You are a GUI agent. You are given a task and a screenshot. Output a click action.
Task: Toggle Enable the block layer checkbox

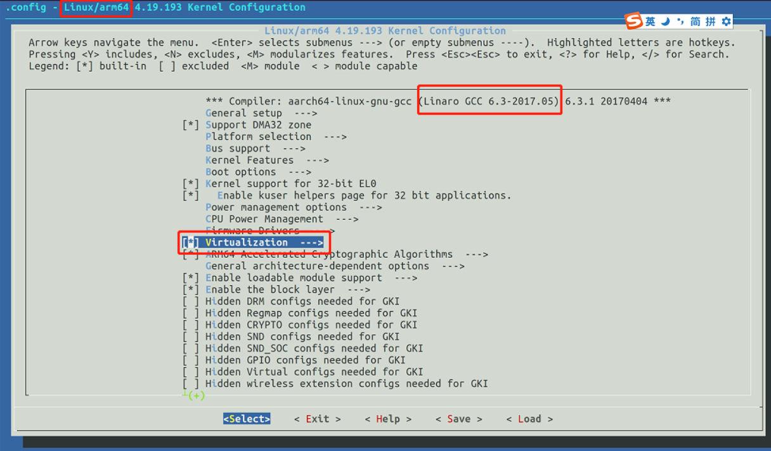click(x=191, y=289)
